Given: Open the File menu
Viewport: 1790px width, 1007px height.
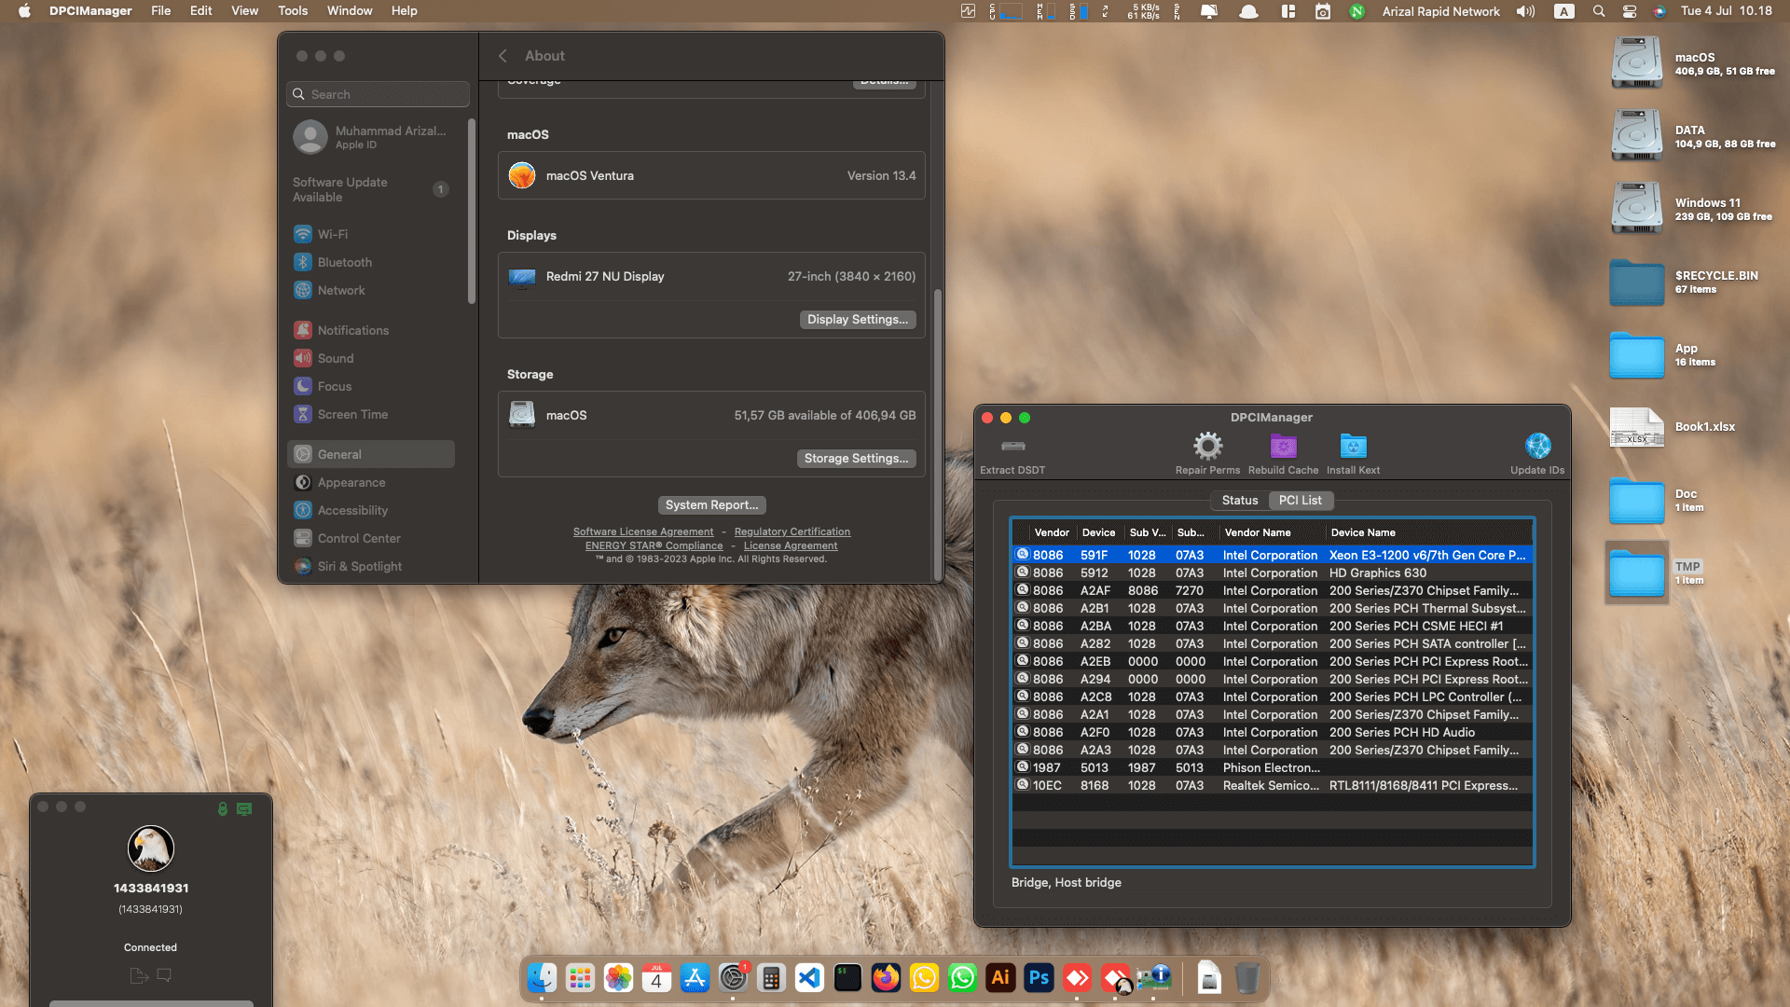Looking at the screenshot, I should click(161, 11).
